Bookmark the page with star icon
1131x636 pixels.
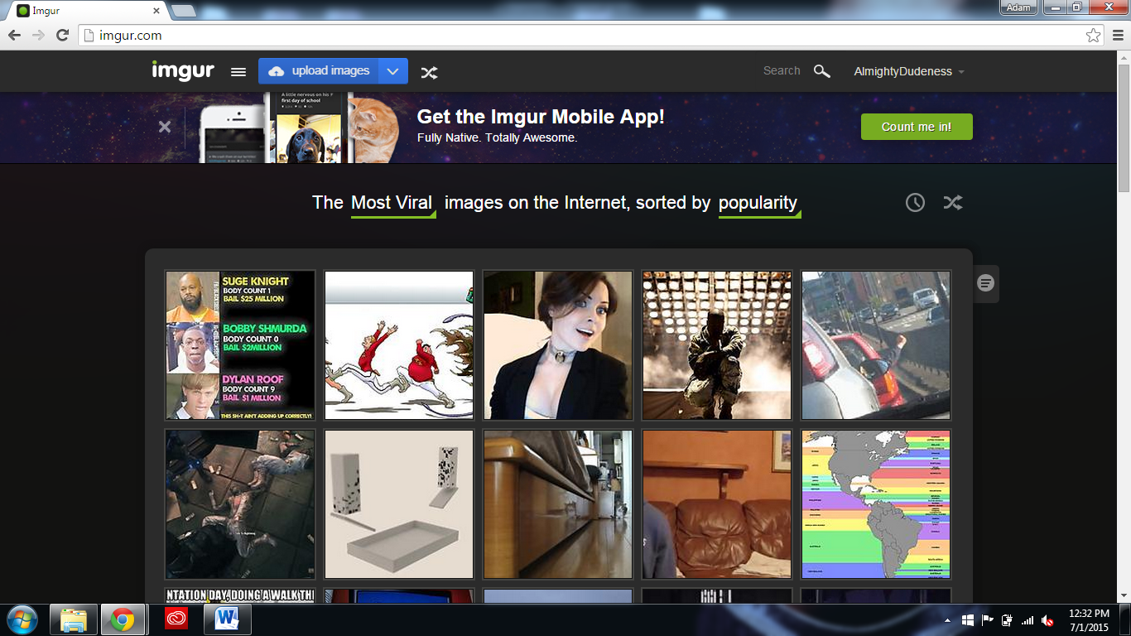(x=1093, y=36)
